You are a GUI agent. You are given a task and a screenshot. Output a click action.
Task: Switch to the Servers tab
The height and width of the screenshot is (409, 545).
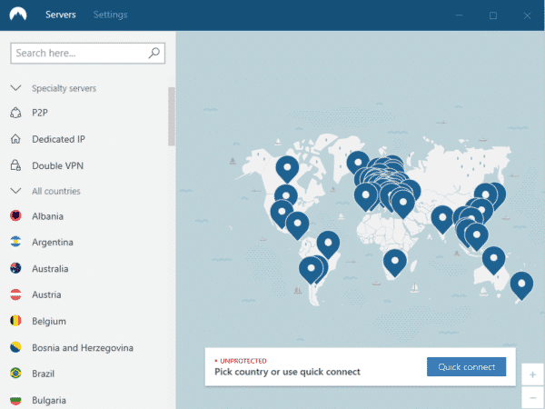[x=61, y=15]
